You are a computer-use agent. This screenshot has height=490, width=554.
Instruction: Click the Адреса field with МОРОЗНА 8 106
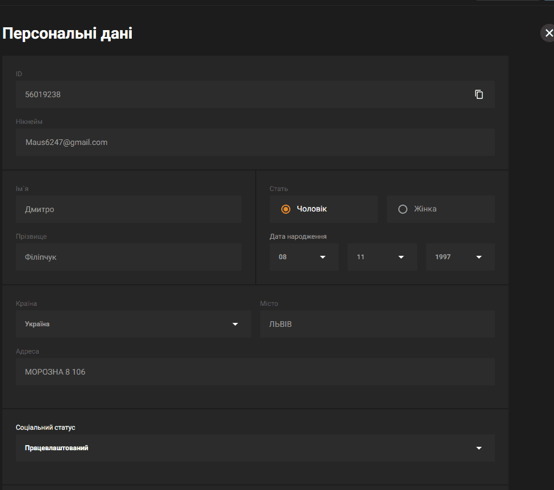tap(255, 372)
